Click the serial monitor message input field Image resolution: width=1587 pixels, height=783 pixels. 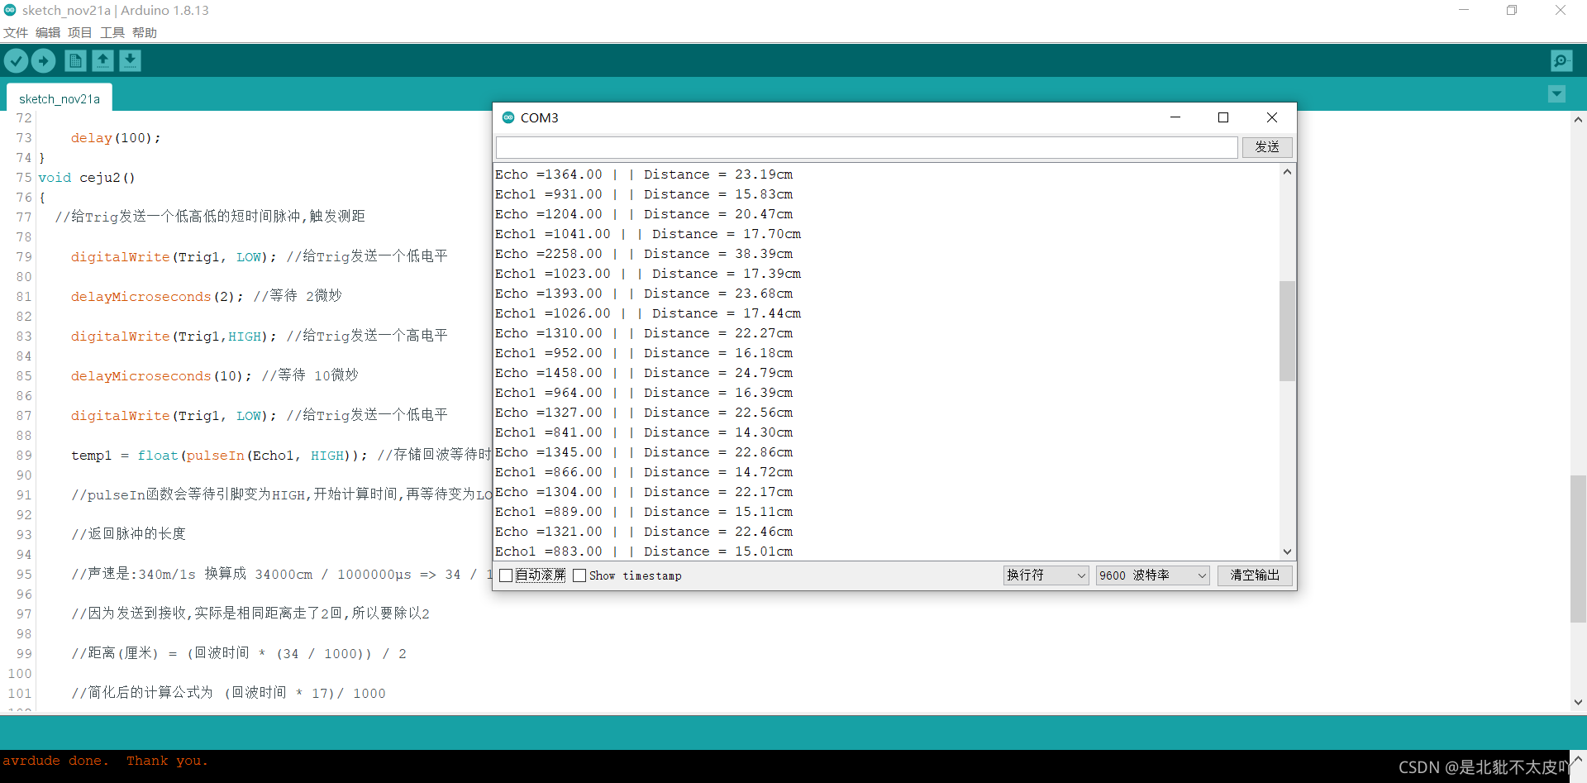point(866,147)
